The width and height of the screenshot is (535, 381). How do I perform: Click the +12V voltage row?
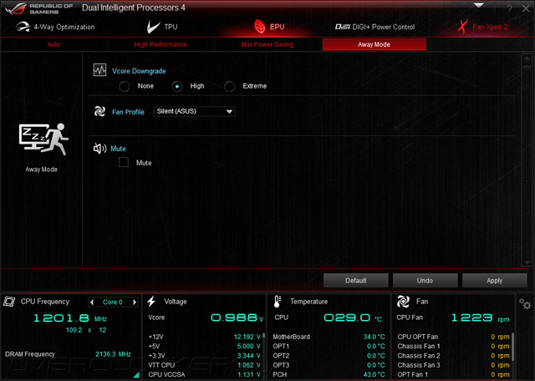(x=204, y=337)
